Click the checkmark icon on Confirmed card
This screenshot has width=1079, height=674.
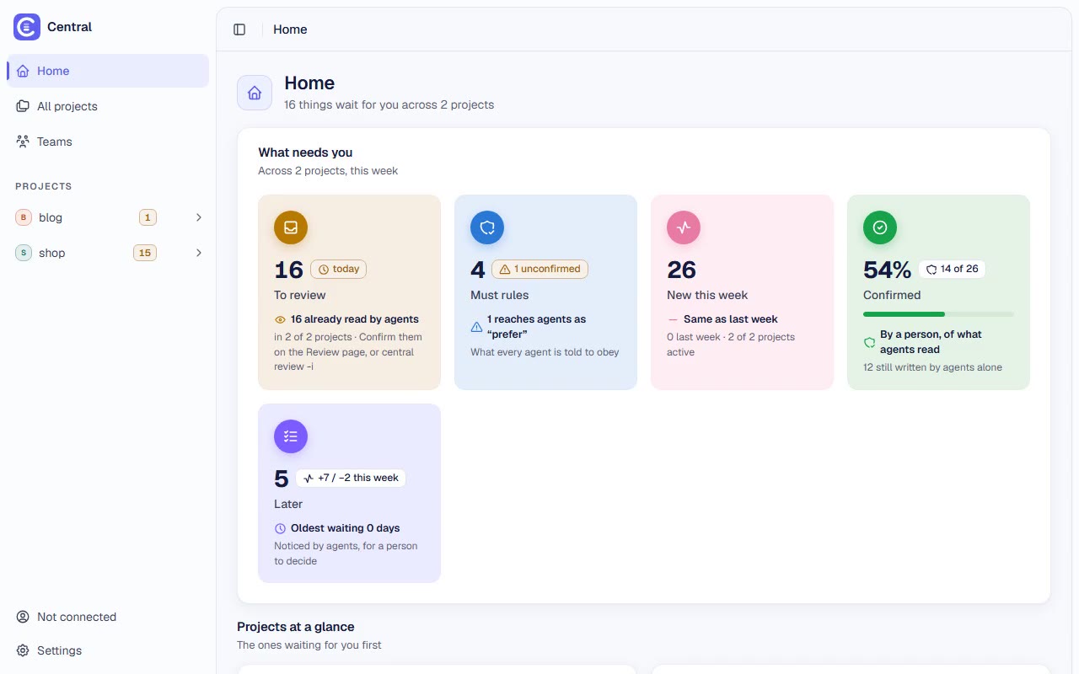(x=880, y=227)
